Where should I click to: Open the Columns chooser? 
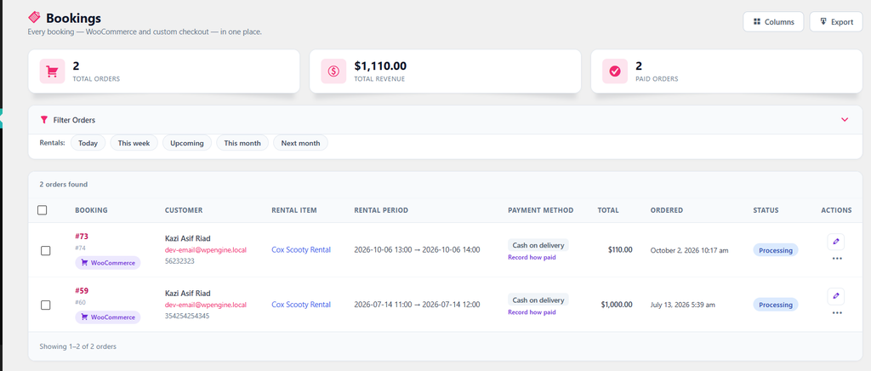click(773, 21)
